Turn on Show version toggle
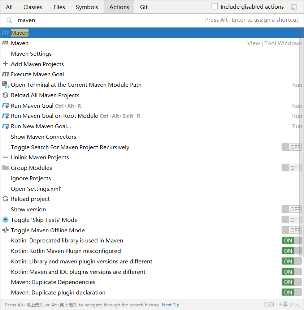The width and height of the screenshot is (304, 310). (292, 209)
